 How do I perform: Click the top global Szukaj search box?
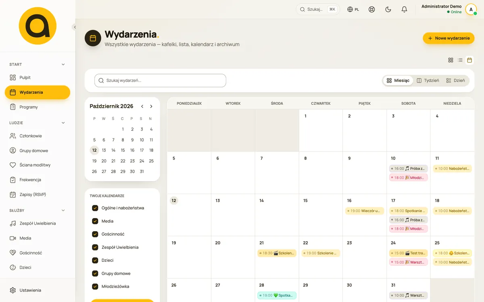tap(318, 9)
